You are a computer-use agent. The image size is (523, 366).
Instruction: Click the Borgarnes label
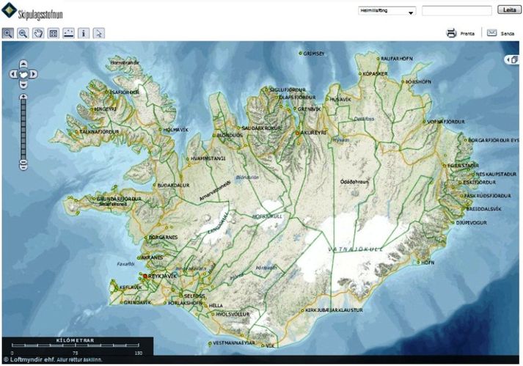click(x=163, y=238)
